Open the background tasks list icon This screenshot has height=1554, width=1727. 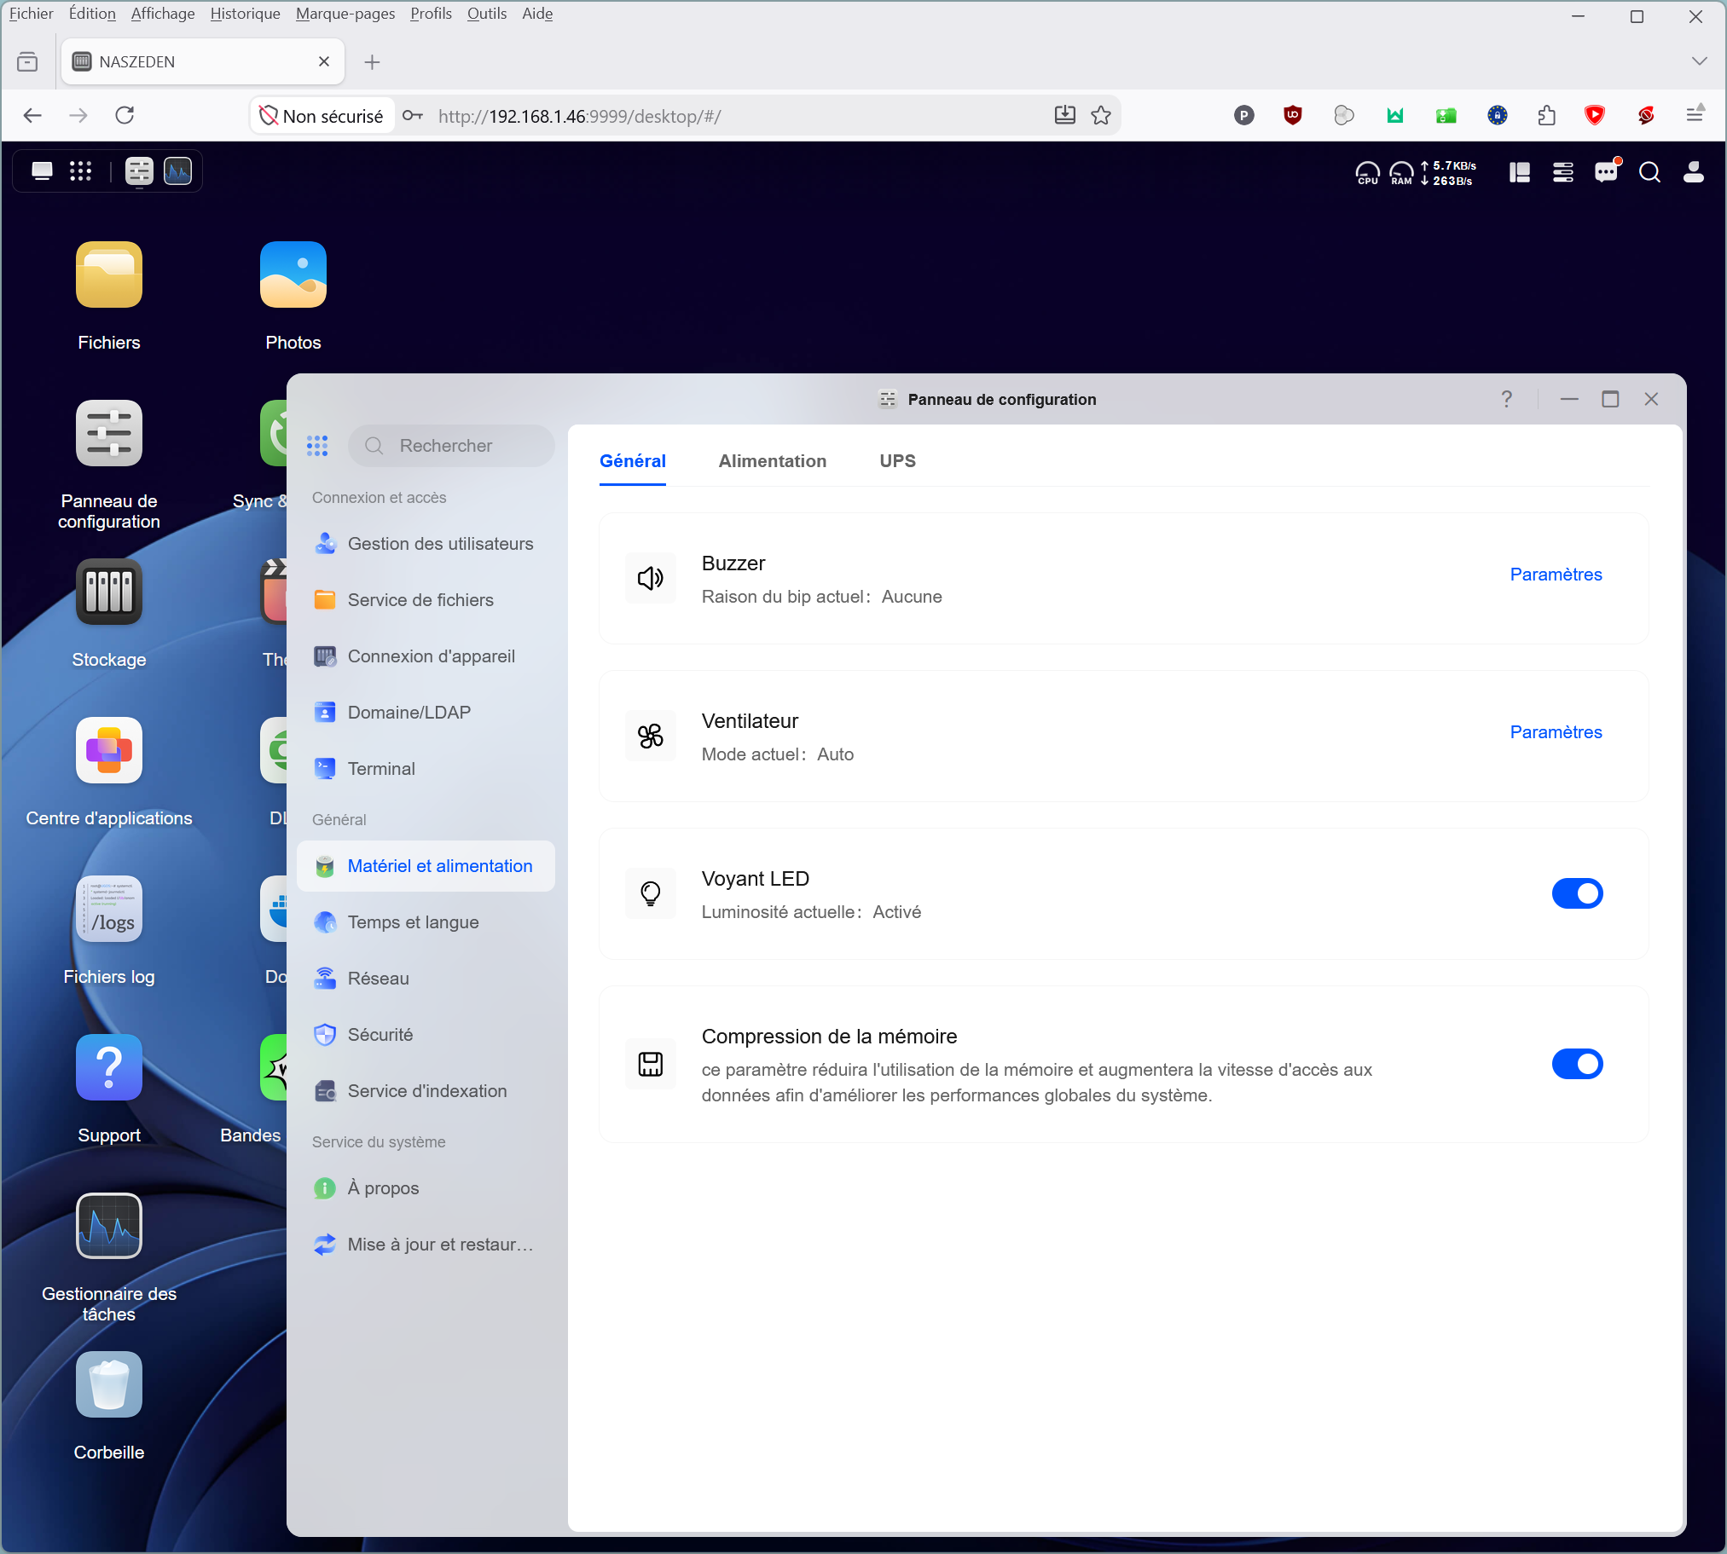click(1563, 172)
